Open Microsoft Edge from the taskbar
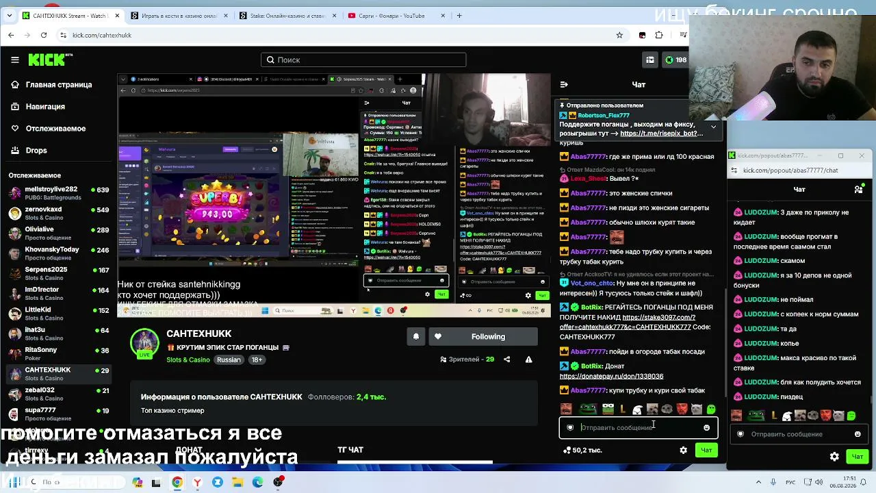Viewport: 876px width, 493px height. 257,482
